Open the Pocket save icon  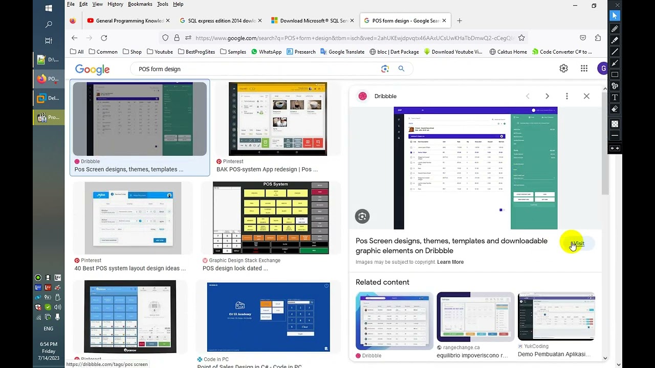(583, 38)
